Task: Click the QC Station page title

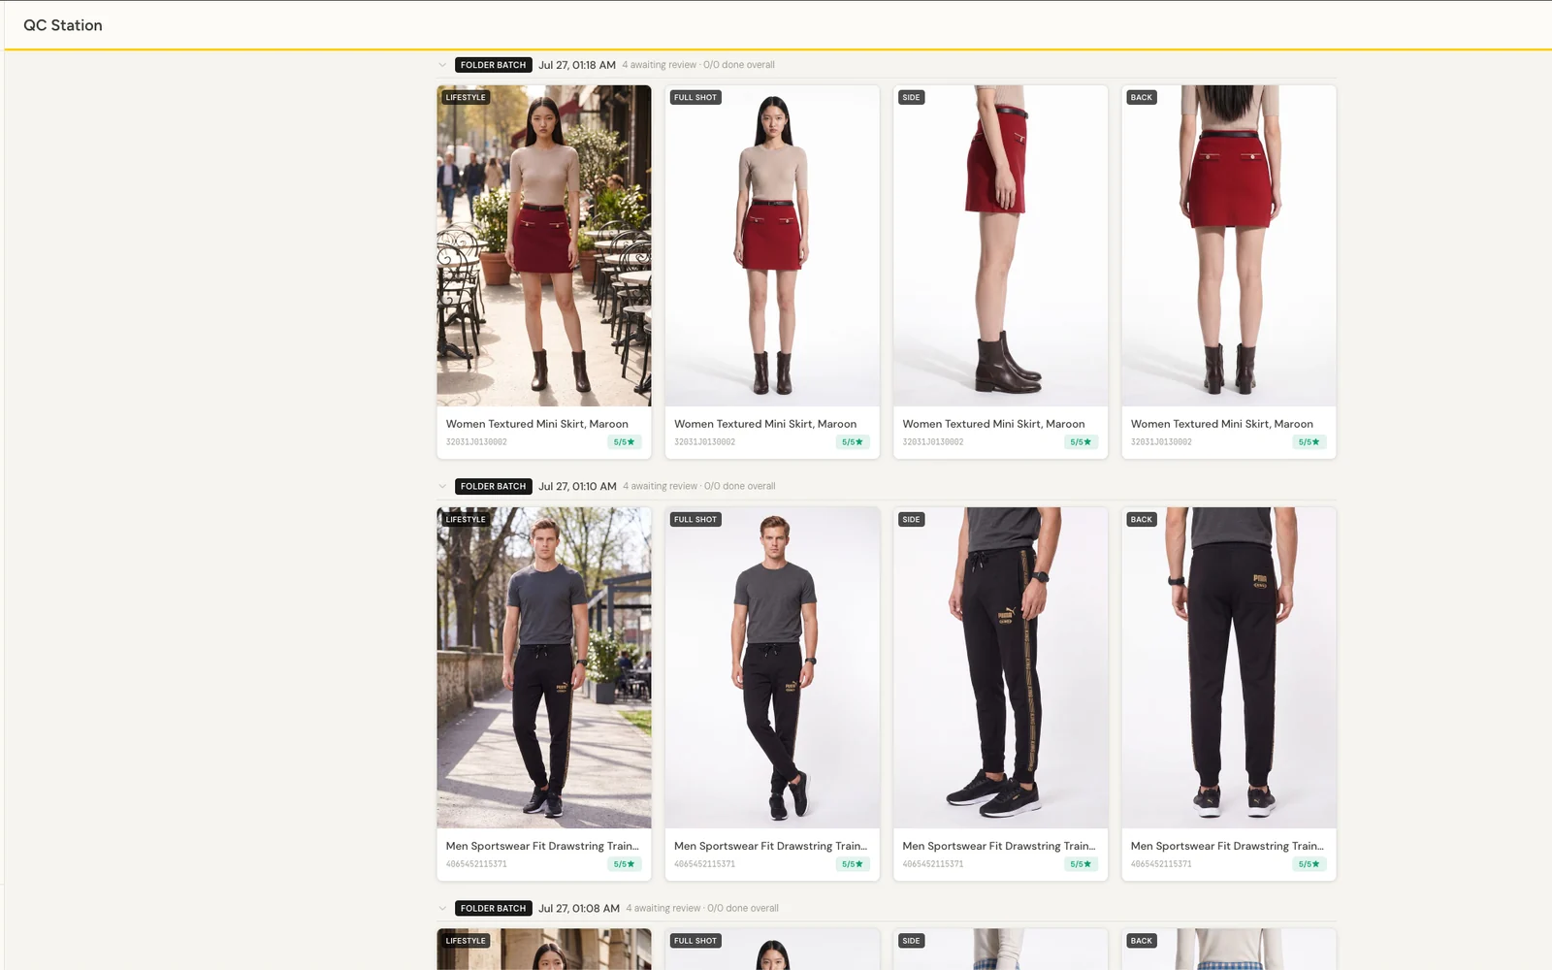Action: pyautogui.click(x=63, y=25)
